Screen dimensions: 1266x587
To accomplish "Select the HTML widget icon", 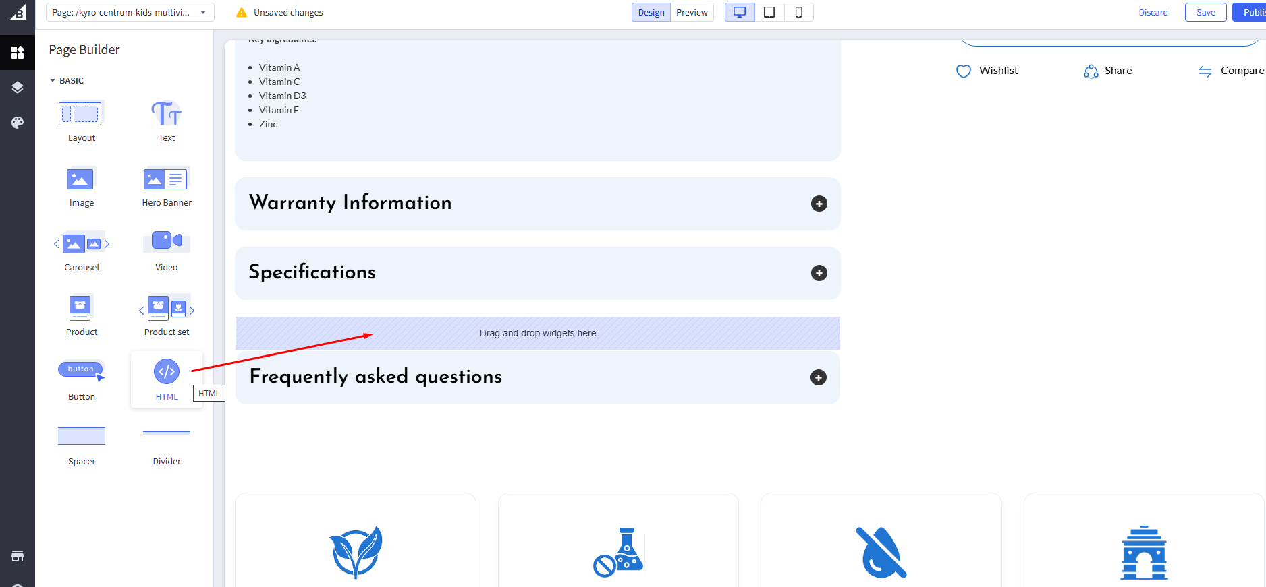I will click(167, 372).
